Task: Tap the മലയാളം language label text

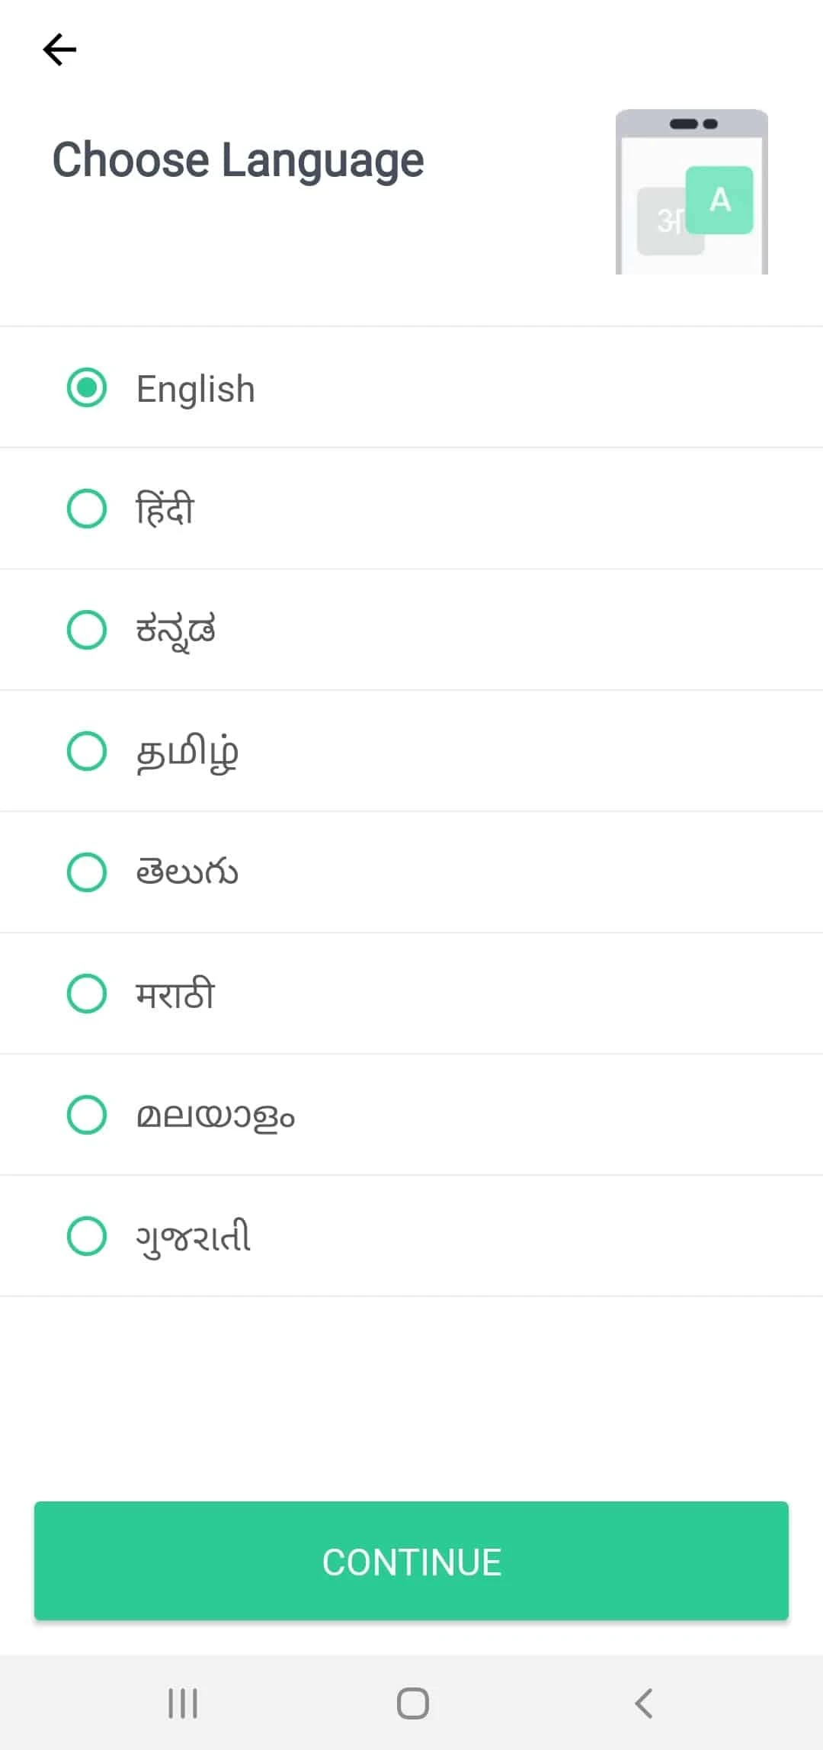Action: click(216, 1116)
